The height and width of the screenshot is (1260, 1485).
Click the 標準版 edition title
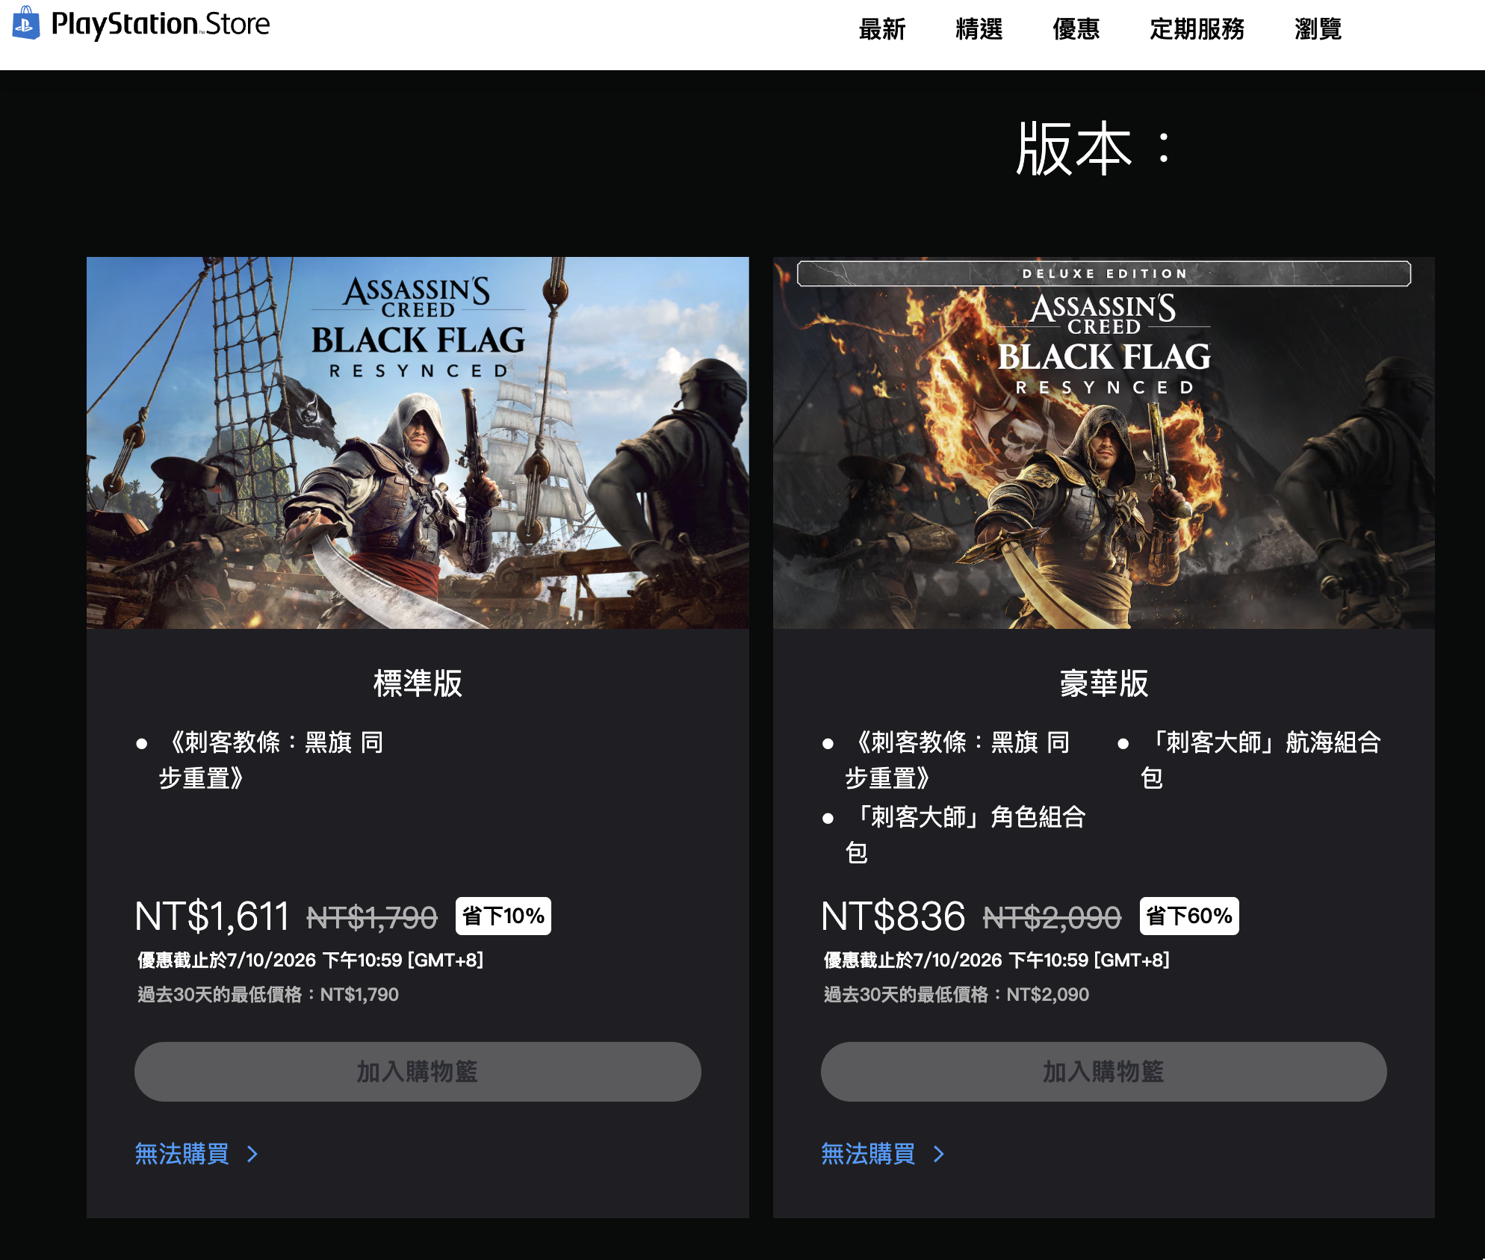[418, 683]
